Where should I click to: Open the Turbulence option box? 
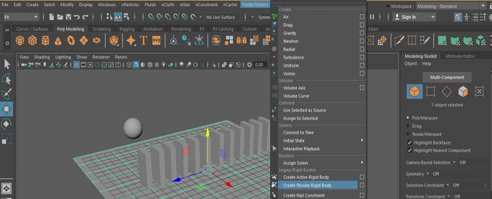click(362, 57)
